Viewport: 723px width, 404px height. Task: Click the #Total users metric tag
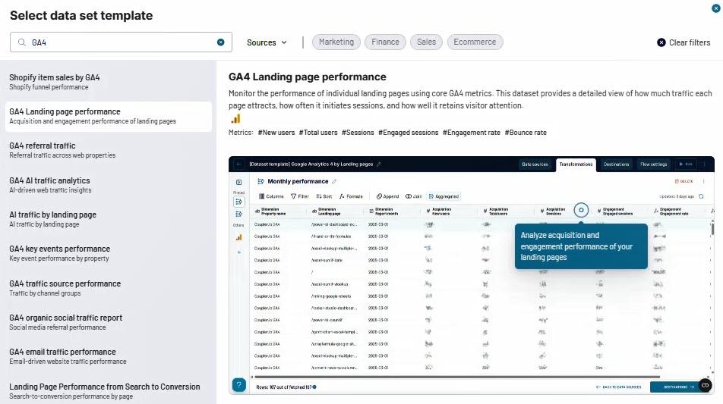click(318, 133)
